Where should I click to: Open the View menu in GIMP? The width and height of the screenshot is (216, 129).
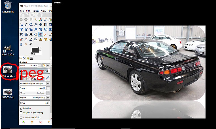[43, 11]
